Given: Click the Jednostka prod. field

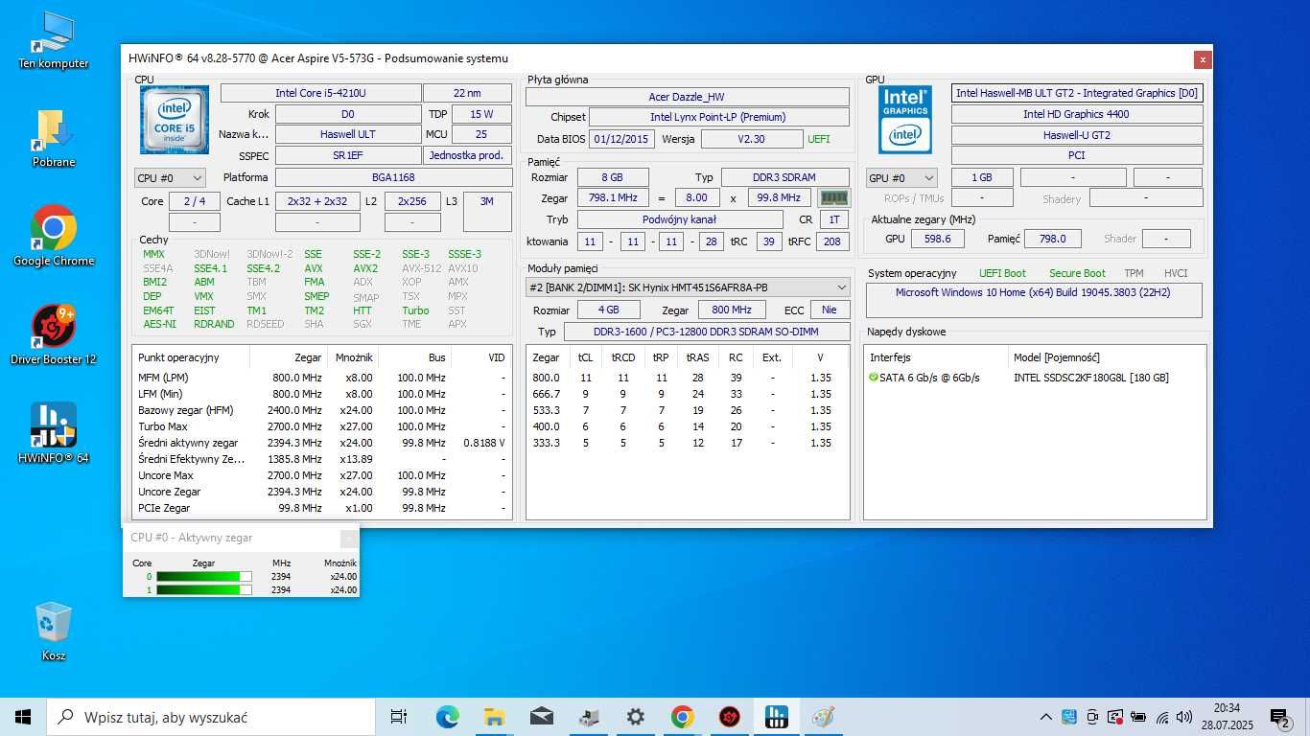Looking at the screenshot, I should point(467,155).
